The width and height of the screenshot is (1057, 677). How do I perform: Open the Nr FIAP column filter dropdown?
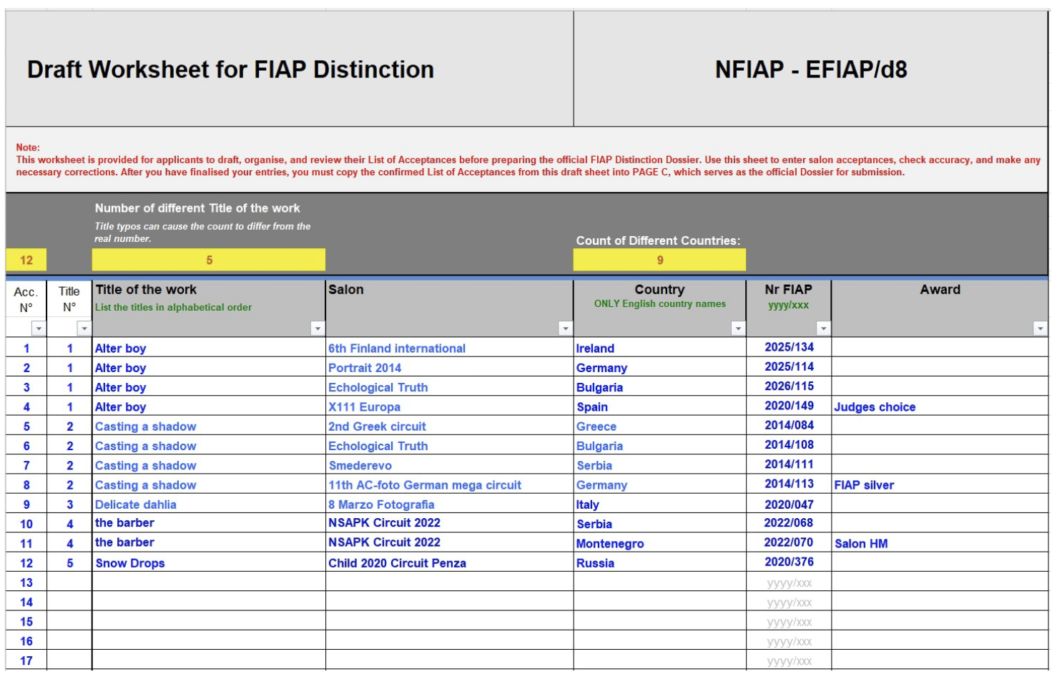coord(823,328)
